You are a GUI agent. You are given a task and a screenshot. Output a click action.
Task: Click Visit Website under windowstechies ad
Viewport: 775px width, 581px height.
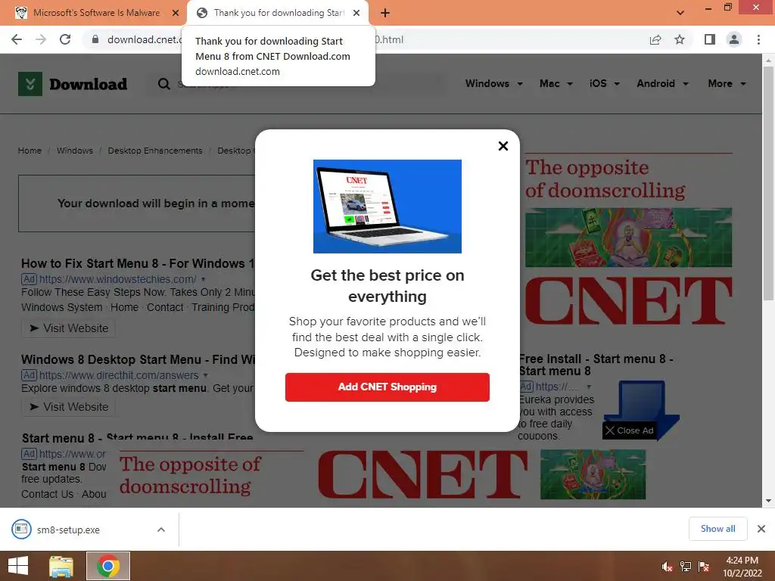(69, 328)
